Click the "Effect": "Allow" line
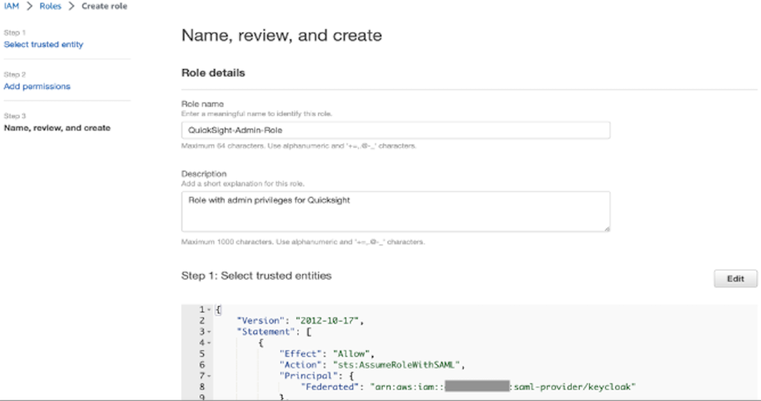 pyautogui.click(x=327, y=353)
